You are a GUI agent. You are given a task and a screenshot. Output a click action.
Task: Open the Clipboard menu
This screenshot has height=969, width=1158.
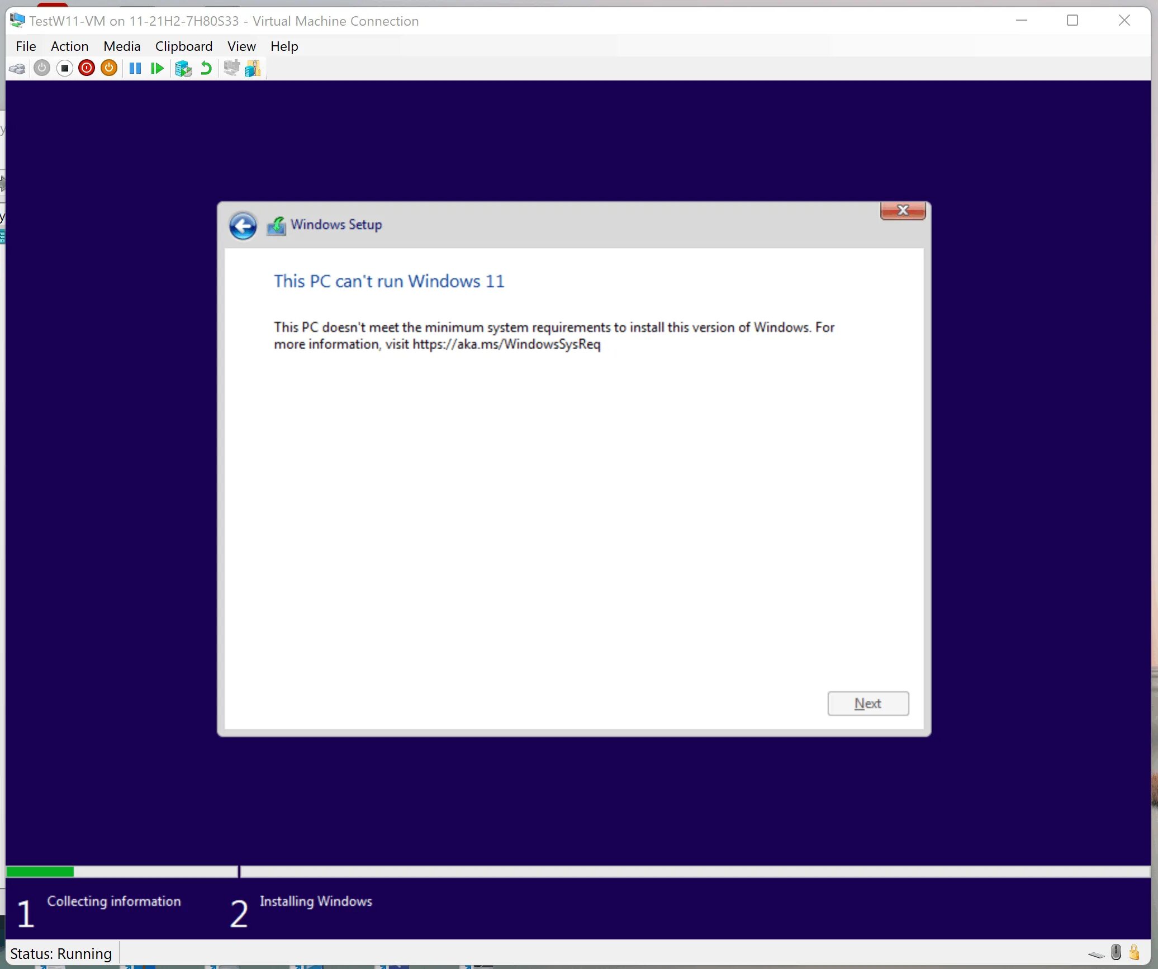pyautogui.click(x=184, y=46)
